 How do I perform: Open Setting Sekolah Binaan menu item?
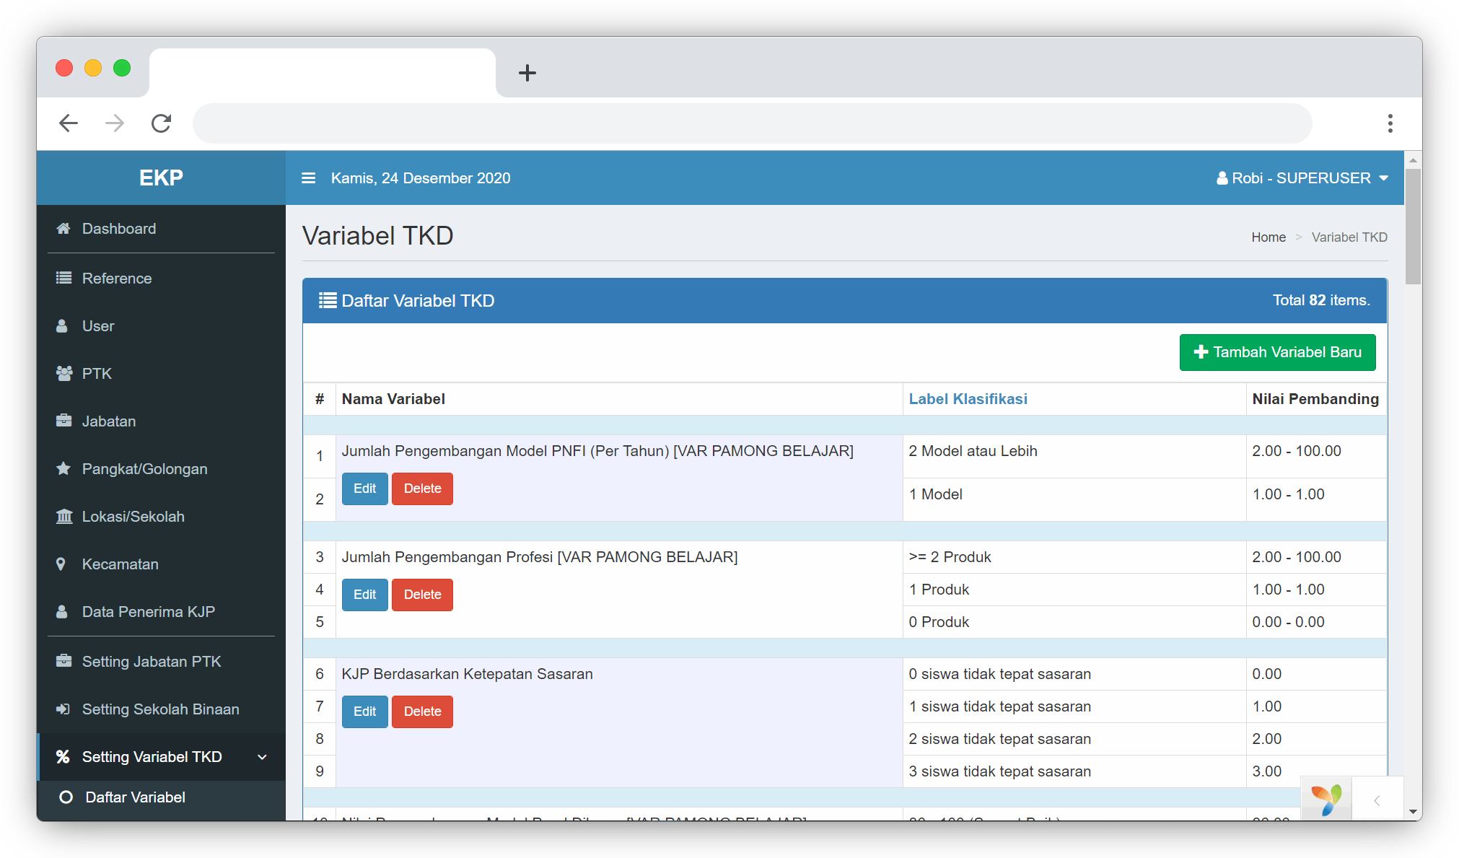point(162,709)
